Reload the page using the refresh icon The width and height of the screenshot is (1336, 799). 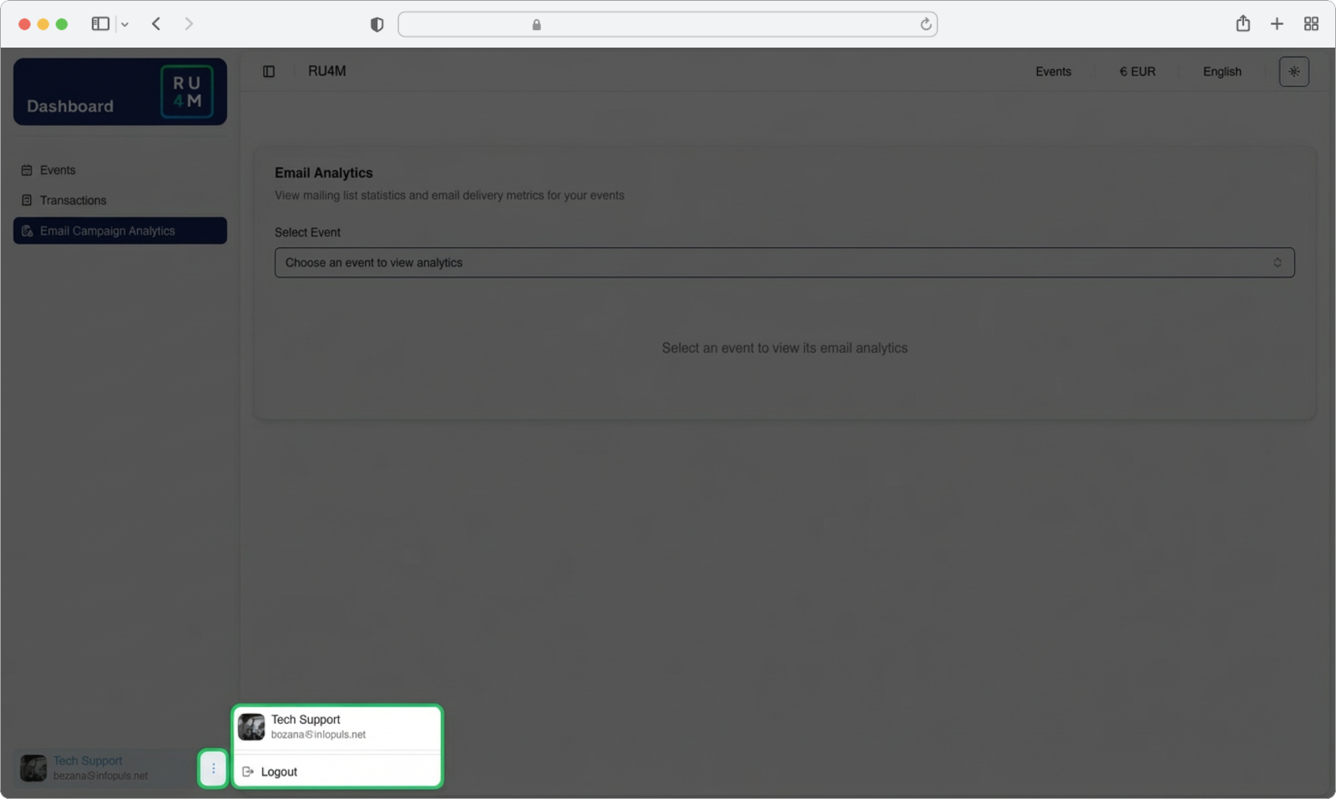coord(925,25)
